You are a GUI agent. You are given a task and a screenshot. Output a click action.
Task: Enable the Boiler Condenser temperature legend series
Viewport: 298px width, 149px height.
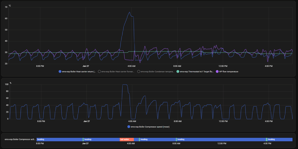[156, 72]
